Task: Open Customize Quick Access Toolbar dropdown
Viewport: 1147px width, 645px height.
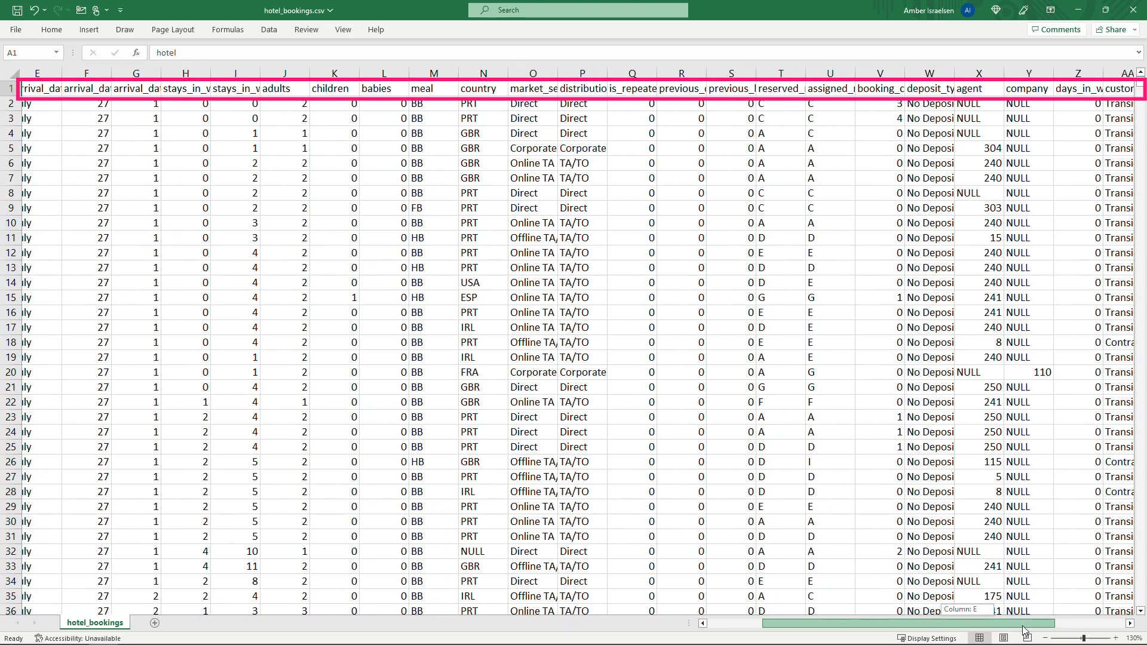Action: pyautogui.click(x=121, y=10)
